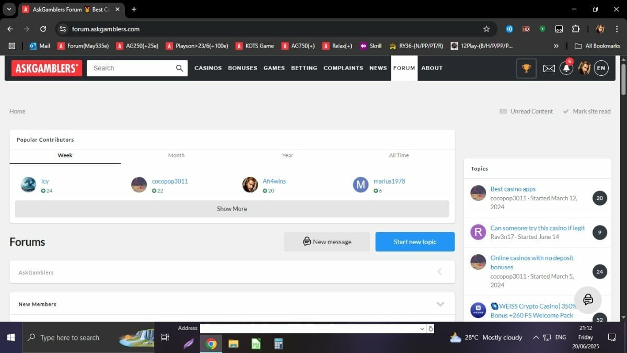Show hidden system tray icons
Screen dimensions: 627x353
point(536,337)
